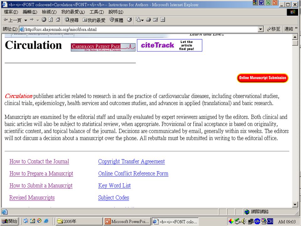Image resolution: width=301 pixels, height=226 pixels.
Task: Open the How to Contact the Journal link
Action: coord(39,161)
